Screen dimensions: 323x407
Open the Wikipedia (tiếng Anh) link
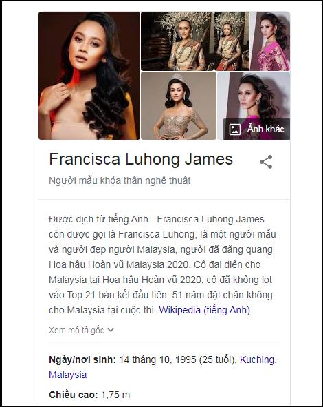pos(204,310)
